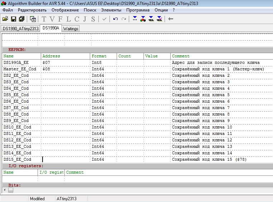Click the T element toolbar icon
The image size is (273, 202).
pos(44,19)
